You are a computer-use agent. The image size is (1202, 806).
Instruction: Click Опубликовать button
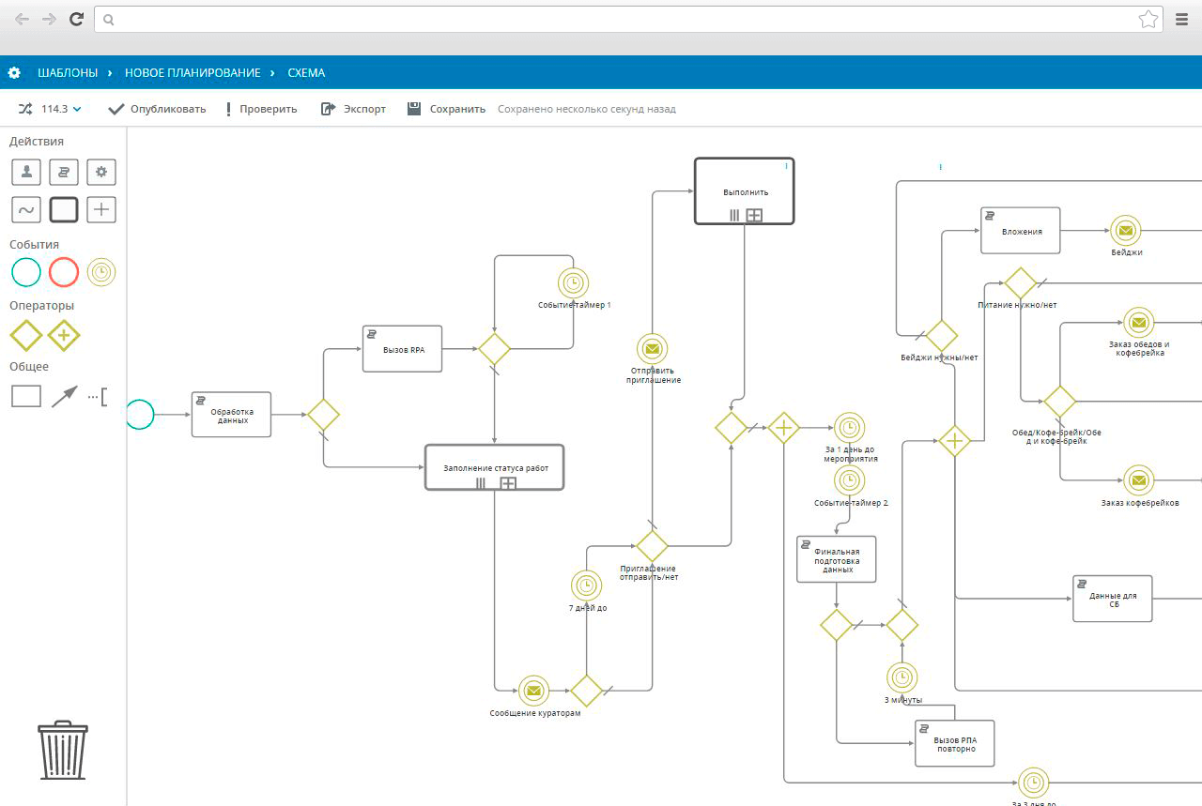[x=157, y=109]
